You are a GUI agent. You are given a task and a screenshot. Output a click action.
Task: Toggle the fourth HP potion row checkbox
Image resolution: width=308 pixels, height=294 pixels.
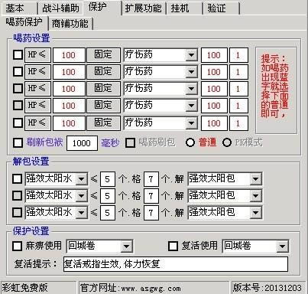pos(18,105)
